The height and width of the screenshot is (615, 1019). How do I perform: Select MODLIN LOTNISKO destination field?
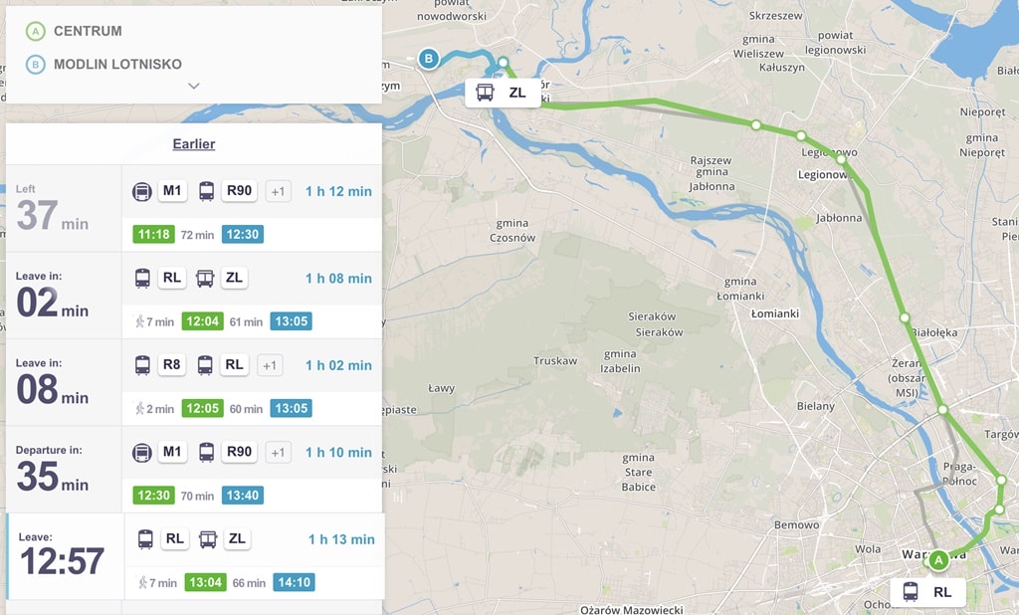point(117,64)
